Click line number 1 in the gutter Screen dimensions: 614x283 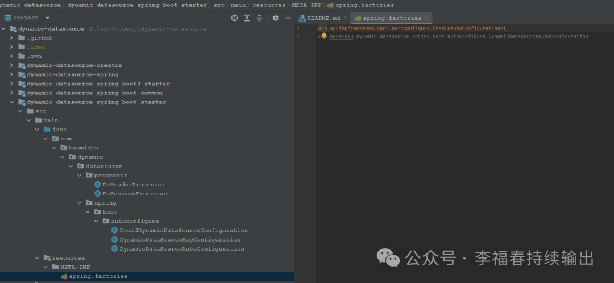click(x=298, y=28)
